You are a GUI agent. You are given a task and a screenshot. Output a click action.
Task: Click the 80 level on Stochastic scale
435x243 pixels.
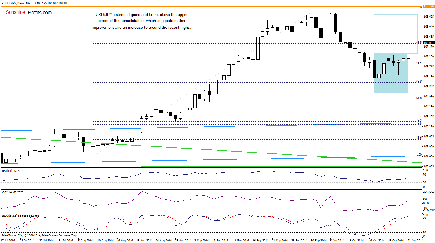coord(425,218)
